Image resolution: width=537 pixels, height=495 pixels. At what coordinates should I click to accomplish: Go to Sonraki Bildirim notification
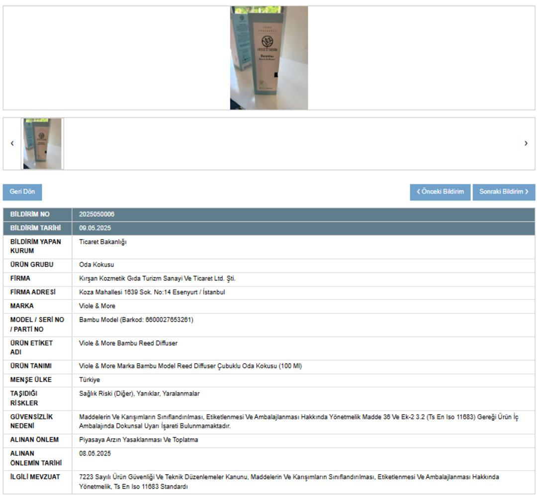[504, 192]
